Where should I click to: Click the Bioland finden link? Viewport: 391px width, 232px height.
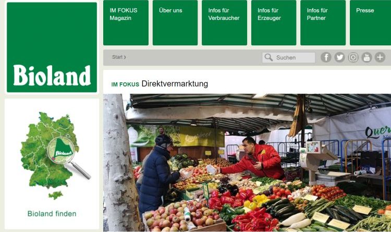pyautogui.click(x=52, y=214)
